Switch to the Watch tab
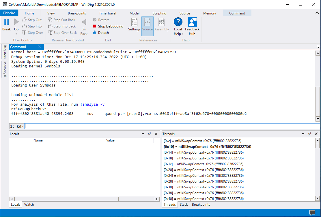This screenshot has height=217, width=321. point(29,205)
